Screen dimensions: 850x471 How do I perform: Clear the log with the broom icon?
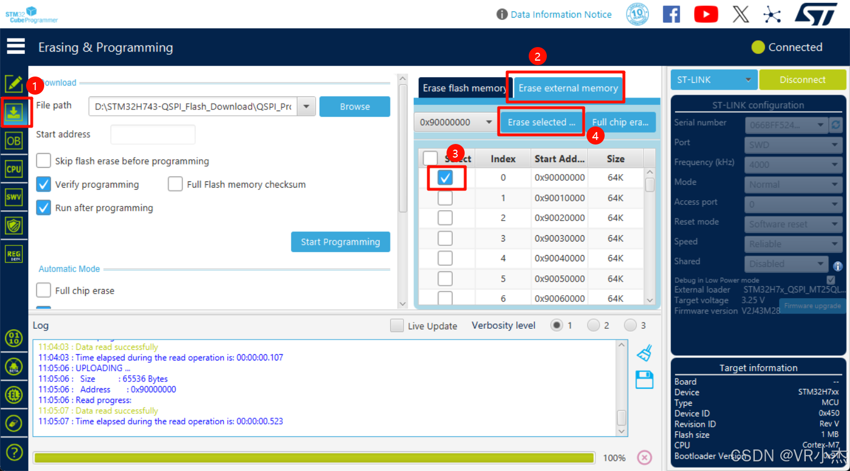coord(644,353)
